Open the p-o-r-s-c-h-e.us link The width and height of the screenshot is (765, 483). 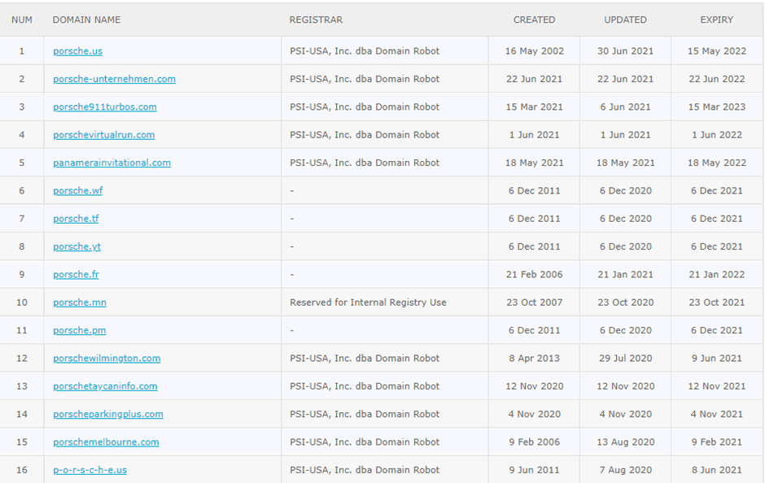pyautogui.click(x=90, y=470)
